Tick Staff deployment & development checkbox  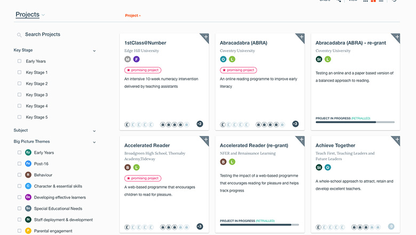19,220
